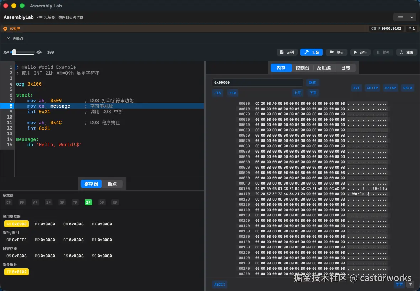Toggle the DF direction flag
The width and height of the screenshot is (420, 291).
(x=101, y=202)
